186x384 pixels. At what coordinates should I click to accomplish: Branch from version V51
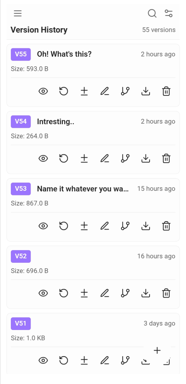click(125, 360)
